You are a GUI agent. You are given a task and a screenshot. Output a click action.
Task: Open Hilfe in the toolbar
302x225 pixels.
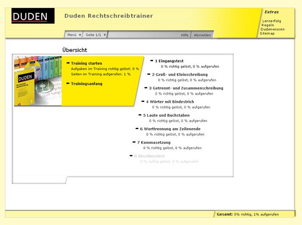[185, 35]
